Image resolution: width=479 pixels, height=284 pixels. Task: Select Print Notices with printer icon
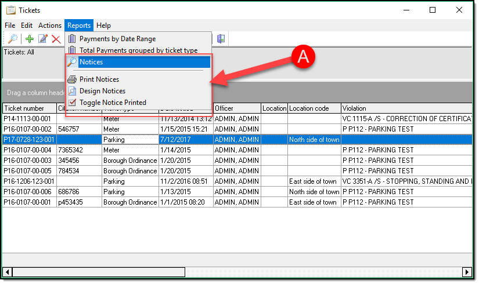click(99, 79)
